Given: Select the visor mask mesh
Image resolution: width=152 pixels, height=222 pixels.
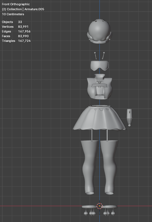Looking at the screenshot, I should pyautogui.click(x=99, y=65).
